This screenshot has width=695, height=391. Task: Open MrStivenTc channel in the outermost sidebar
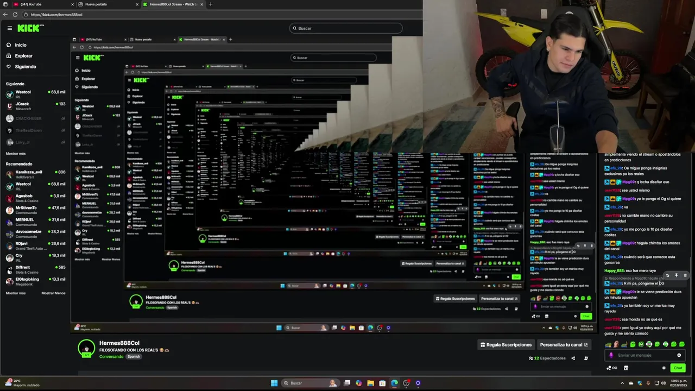pyautogui.click(x=35, y=210)
